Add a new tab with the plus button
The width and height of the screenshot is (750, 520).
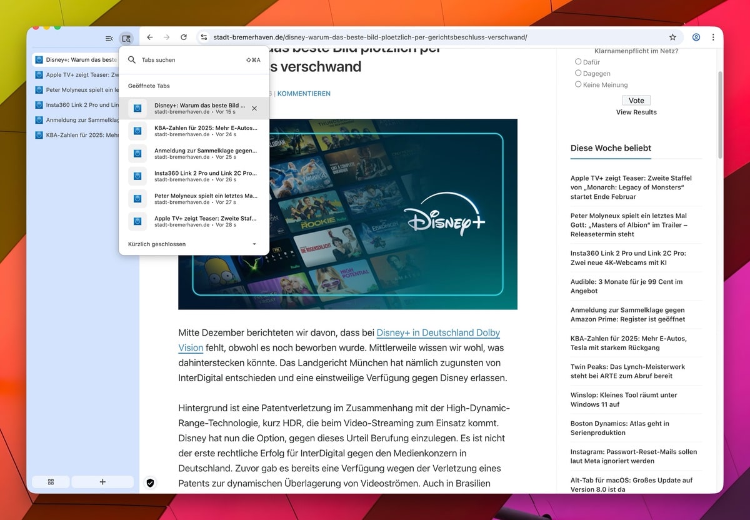(x=102, y=482)
